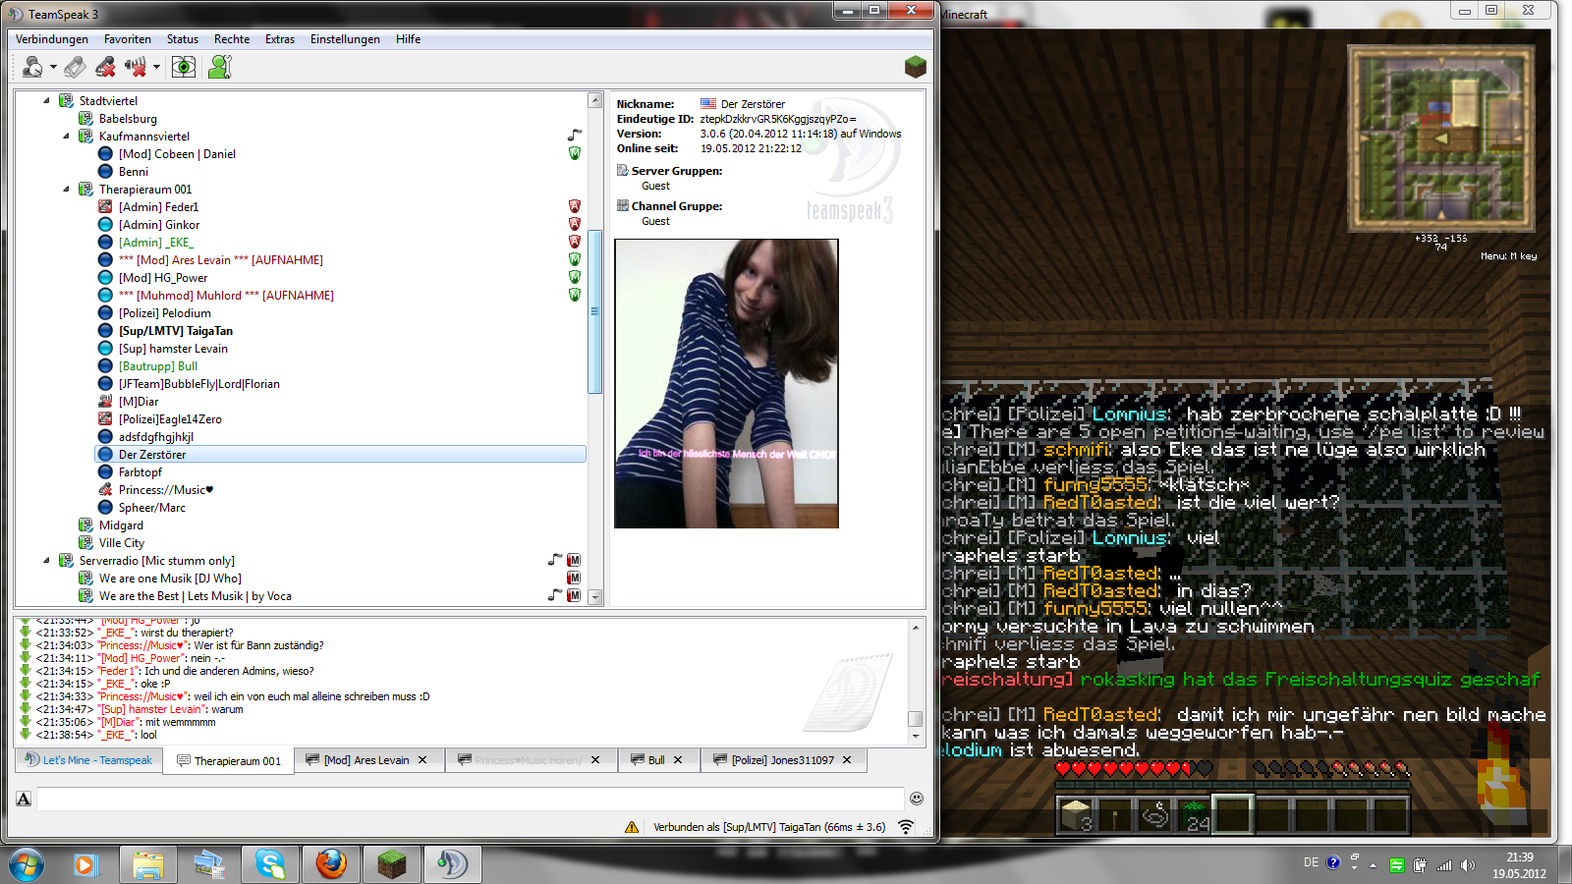
Task: Collapse the Therapieraum 001 channel
Action: coord(66,190)
